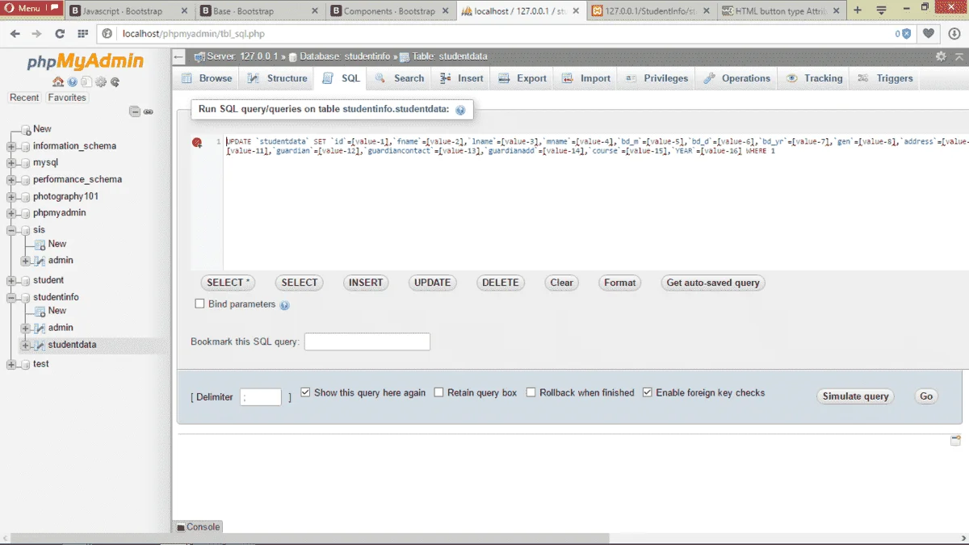
Task: Open navigation panel settings gear icon
Action: [101, 82]
